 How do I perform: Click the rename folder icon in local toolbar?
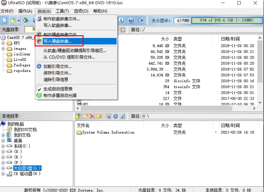tap(99, 116)
